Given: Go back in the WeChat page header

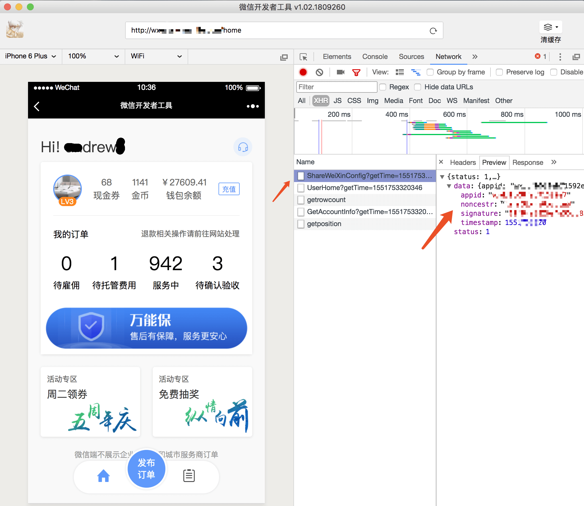Looking at the screenshot, I should coord(37,106).
